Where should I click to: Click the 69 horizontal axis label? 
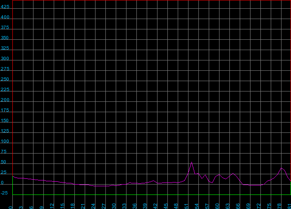[248, 206]
